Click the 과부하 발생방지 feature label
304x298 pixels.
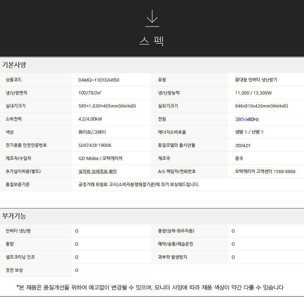tap(173, 257)
